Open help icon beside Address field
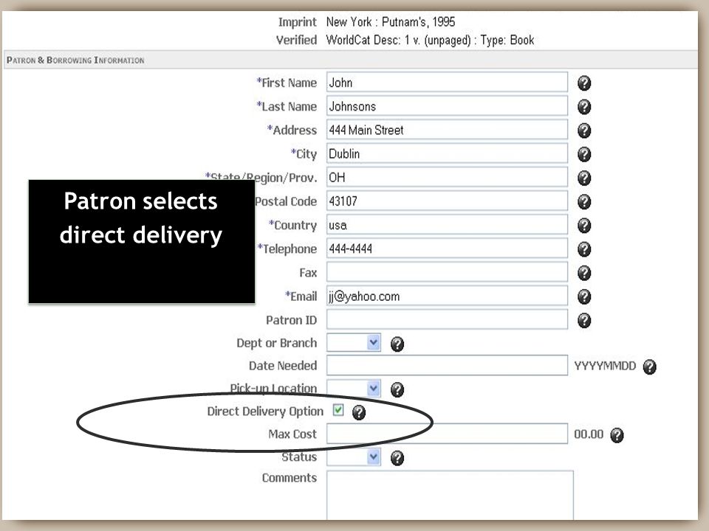Screen dimensions: 709x531 coord(584,131)
